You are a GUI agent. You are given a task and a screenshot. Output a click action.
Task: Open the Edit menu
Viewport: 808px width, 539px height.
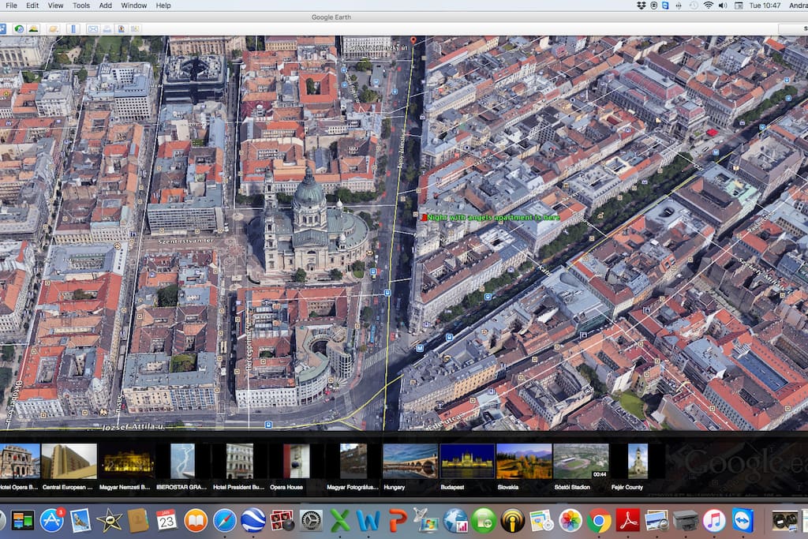pyautogui.click(x=32, y=6)
